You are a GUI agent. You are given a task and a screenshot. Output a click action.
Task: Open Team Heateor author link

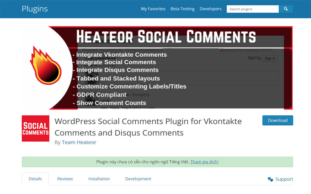point(79,142)
